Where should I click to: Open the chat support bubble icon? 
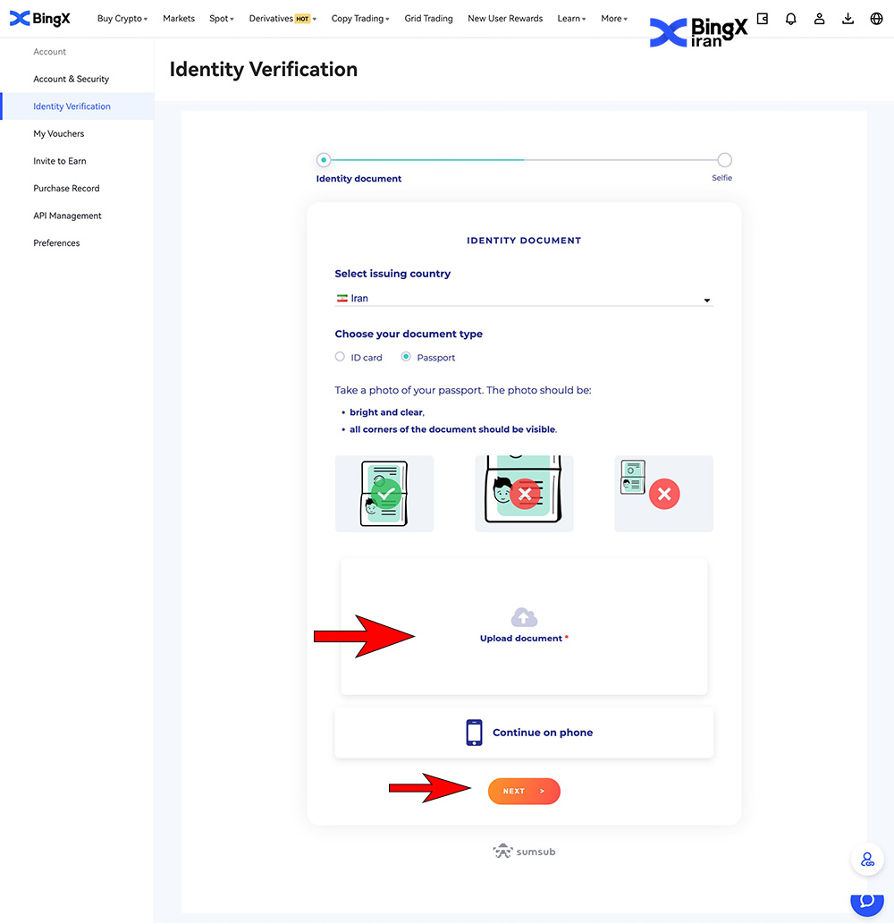[x=866, y=903]
